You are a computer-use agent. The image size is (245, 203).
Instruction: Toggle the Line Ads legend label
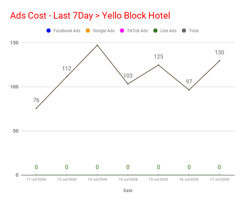point(169,31)
